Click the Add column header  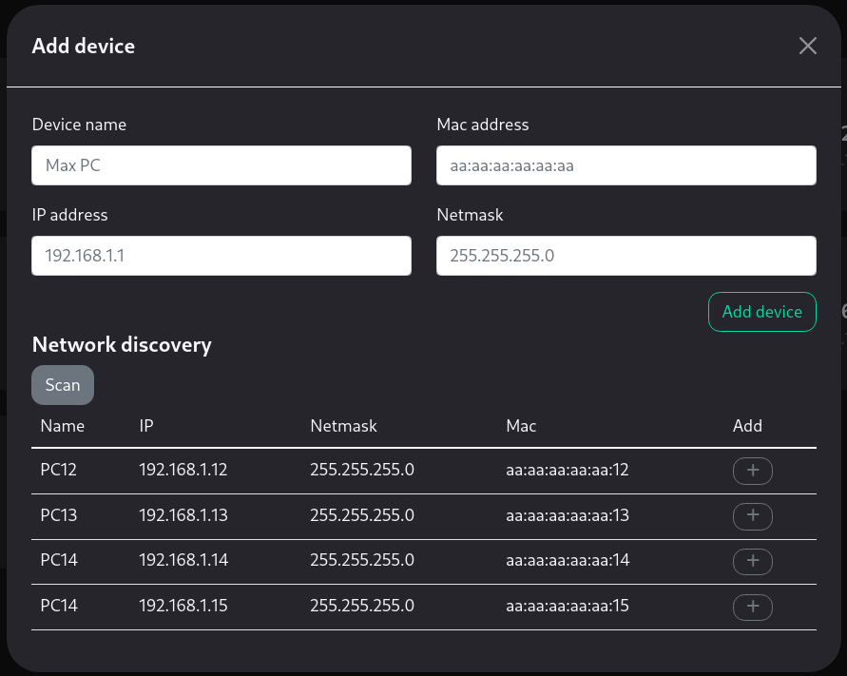coord(747,426)
